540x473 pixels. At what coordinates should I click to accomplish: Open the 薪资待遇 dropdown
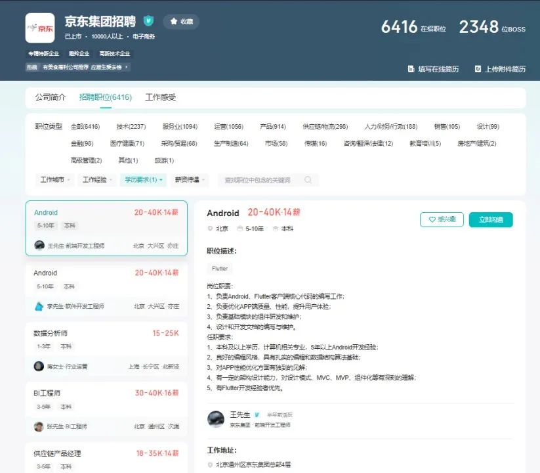click(190, 179)
